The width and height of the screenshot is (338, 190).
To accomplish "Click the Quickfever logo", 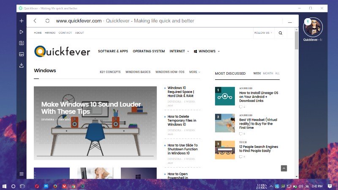I will click(x=62, y=51).
